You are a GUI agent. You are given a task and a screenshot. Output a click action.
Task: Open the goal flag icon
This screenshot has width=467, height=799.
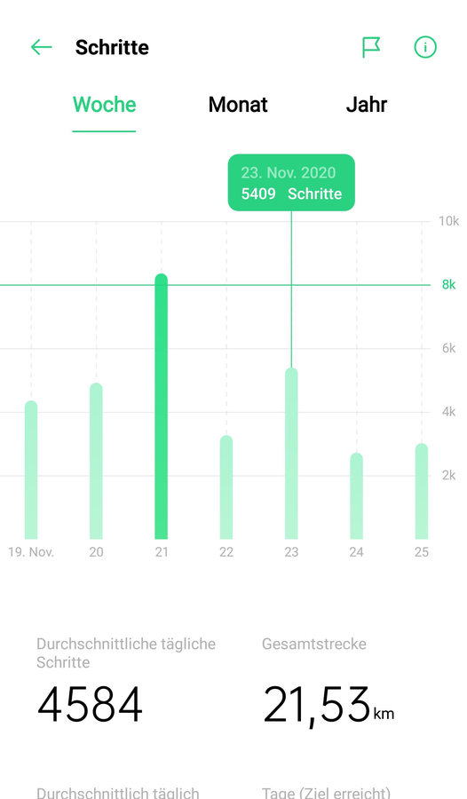click(x=371, y=47)
